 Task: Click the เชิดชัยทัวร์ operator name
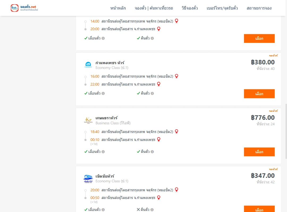(105, 176)
